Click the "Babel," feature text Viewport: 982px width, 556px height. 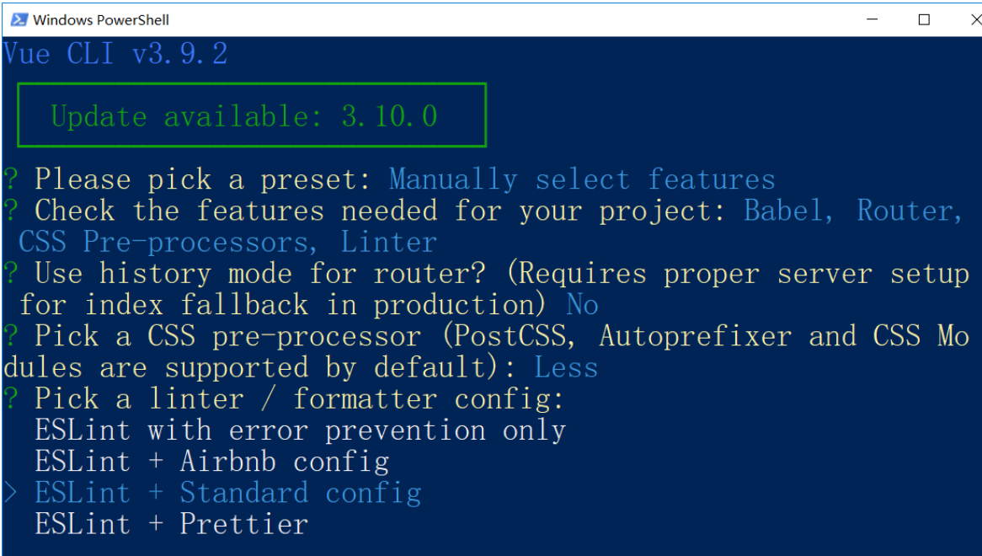coord(788,211)
